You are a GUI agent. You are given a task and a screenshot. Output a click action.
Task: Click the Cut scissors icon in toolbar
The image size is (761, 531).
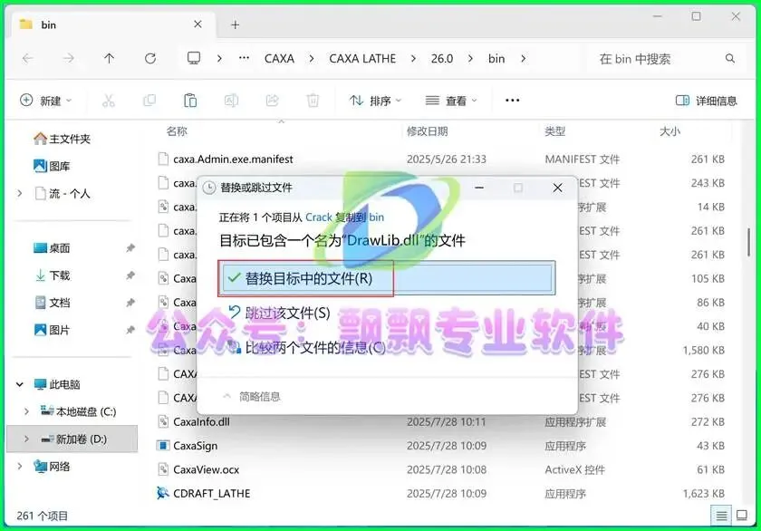pos(109,101)
